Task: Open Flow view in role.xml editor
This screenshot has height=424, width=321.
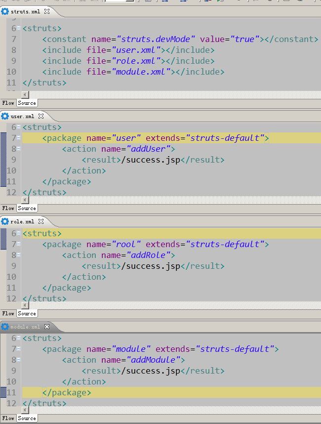Action: click(x=8, y=313)
